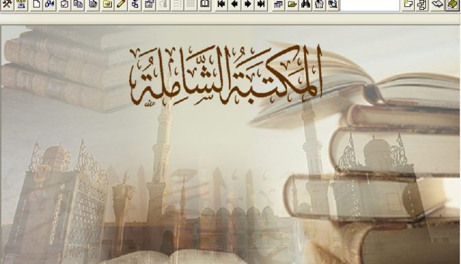
Task: Click the new note with star icon
Action: point(408,4)
